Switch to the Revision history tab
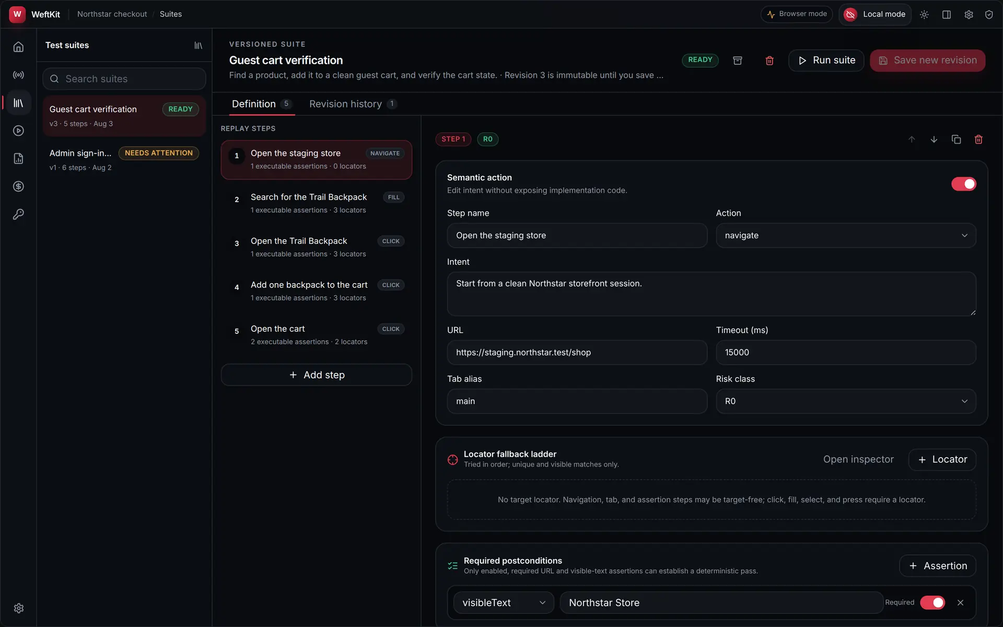Image resolution: width=1003 pixels, height=627 pixels. 353,104
